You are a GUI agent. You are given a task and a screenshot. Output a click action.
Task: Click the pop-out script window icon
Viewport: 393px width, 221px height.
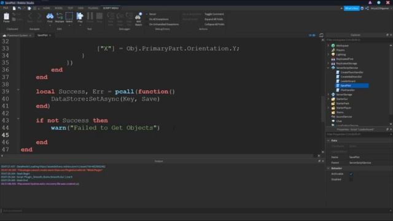[321, 35]
